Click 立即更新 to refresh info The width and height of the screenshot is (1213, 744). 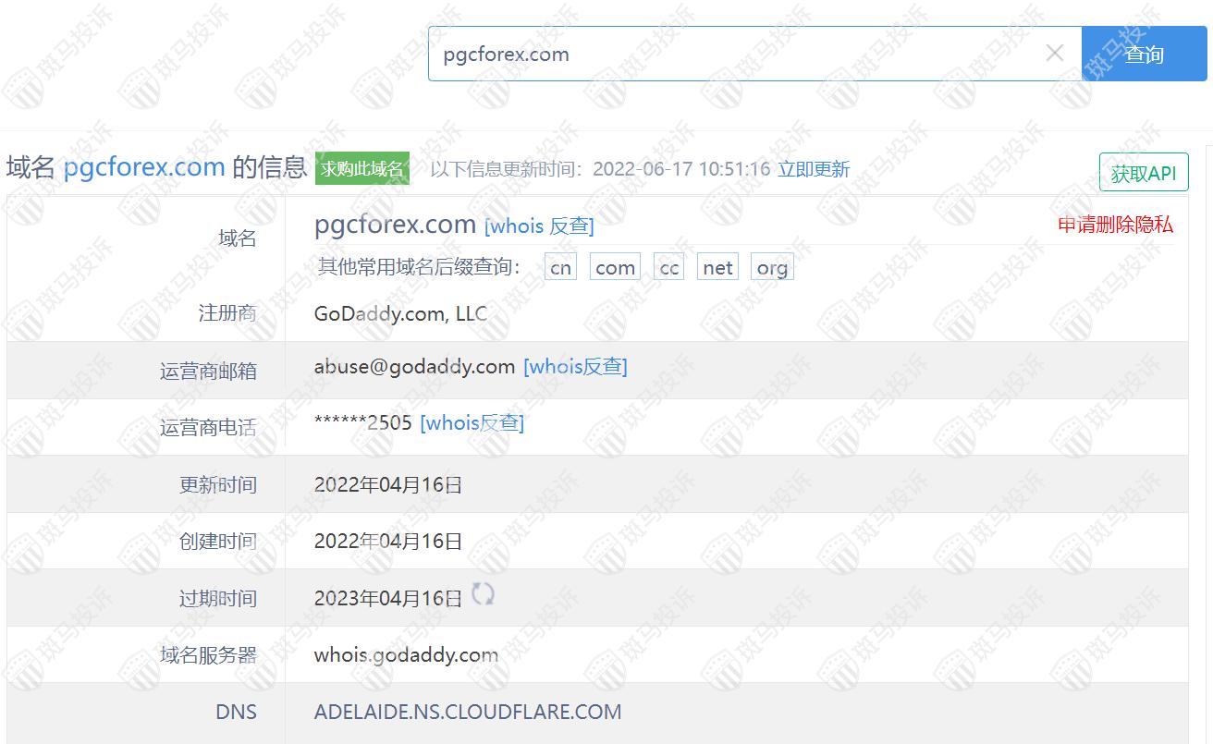pyautogui.click(x=814, y=169)
